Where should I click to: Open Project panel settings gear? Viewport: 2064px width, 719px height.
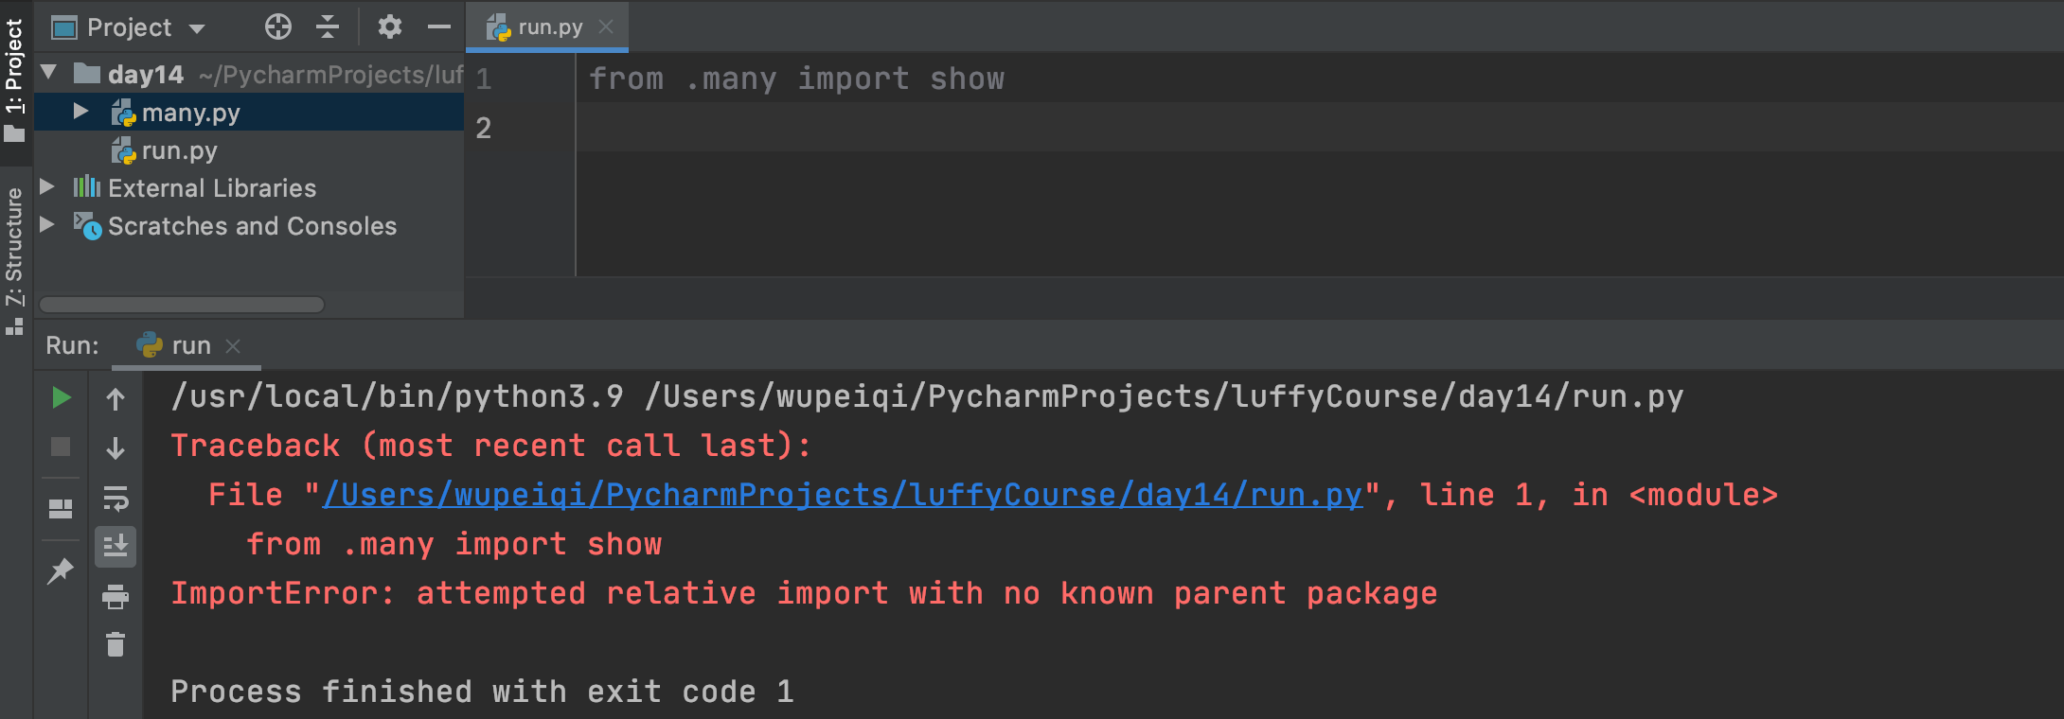[x=390, y=26]
